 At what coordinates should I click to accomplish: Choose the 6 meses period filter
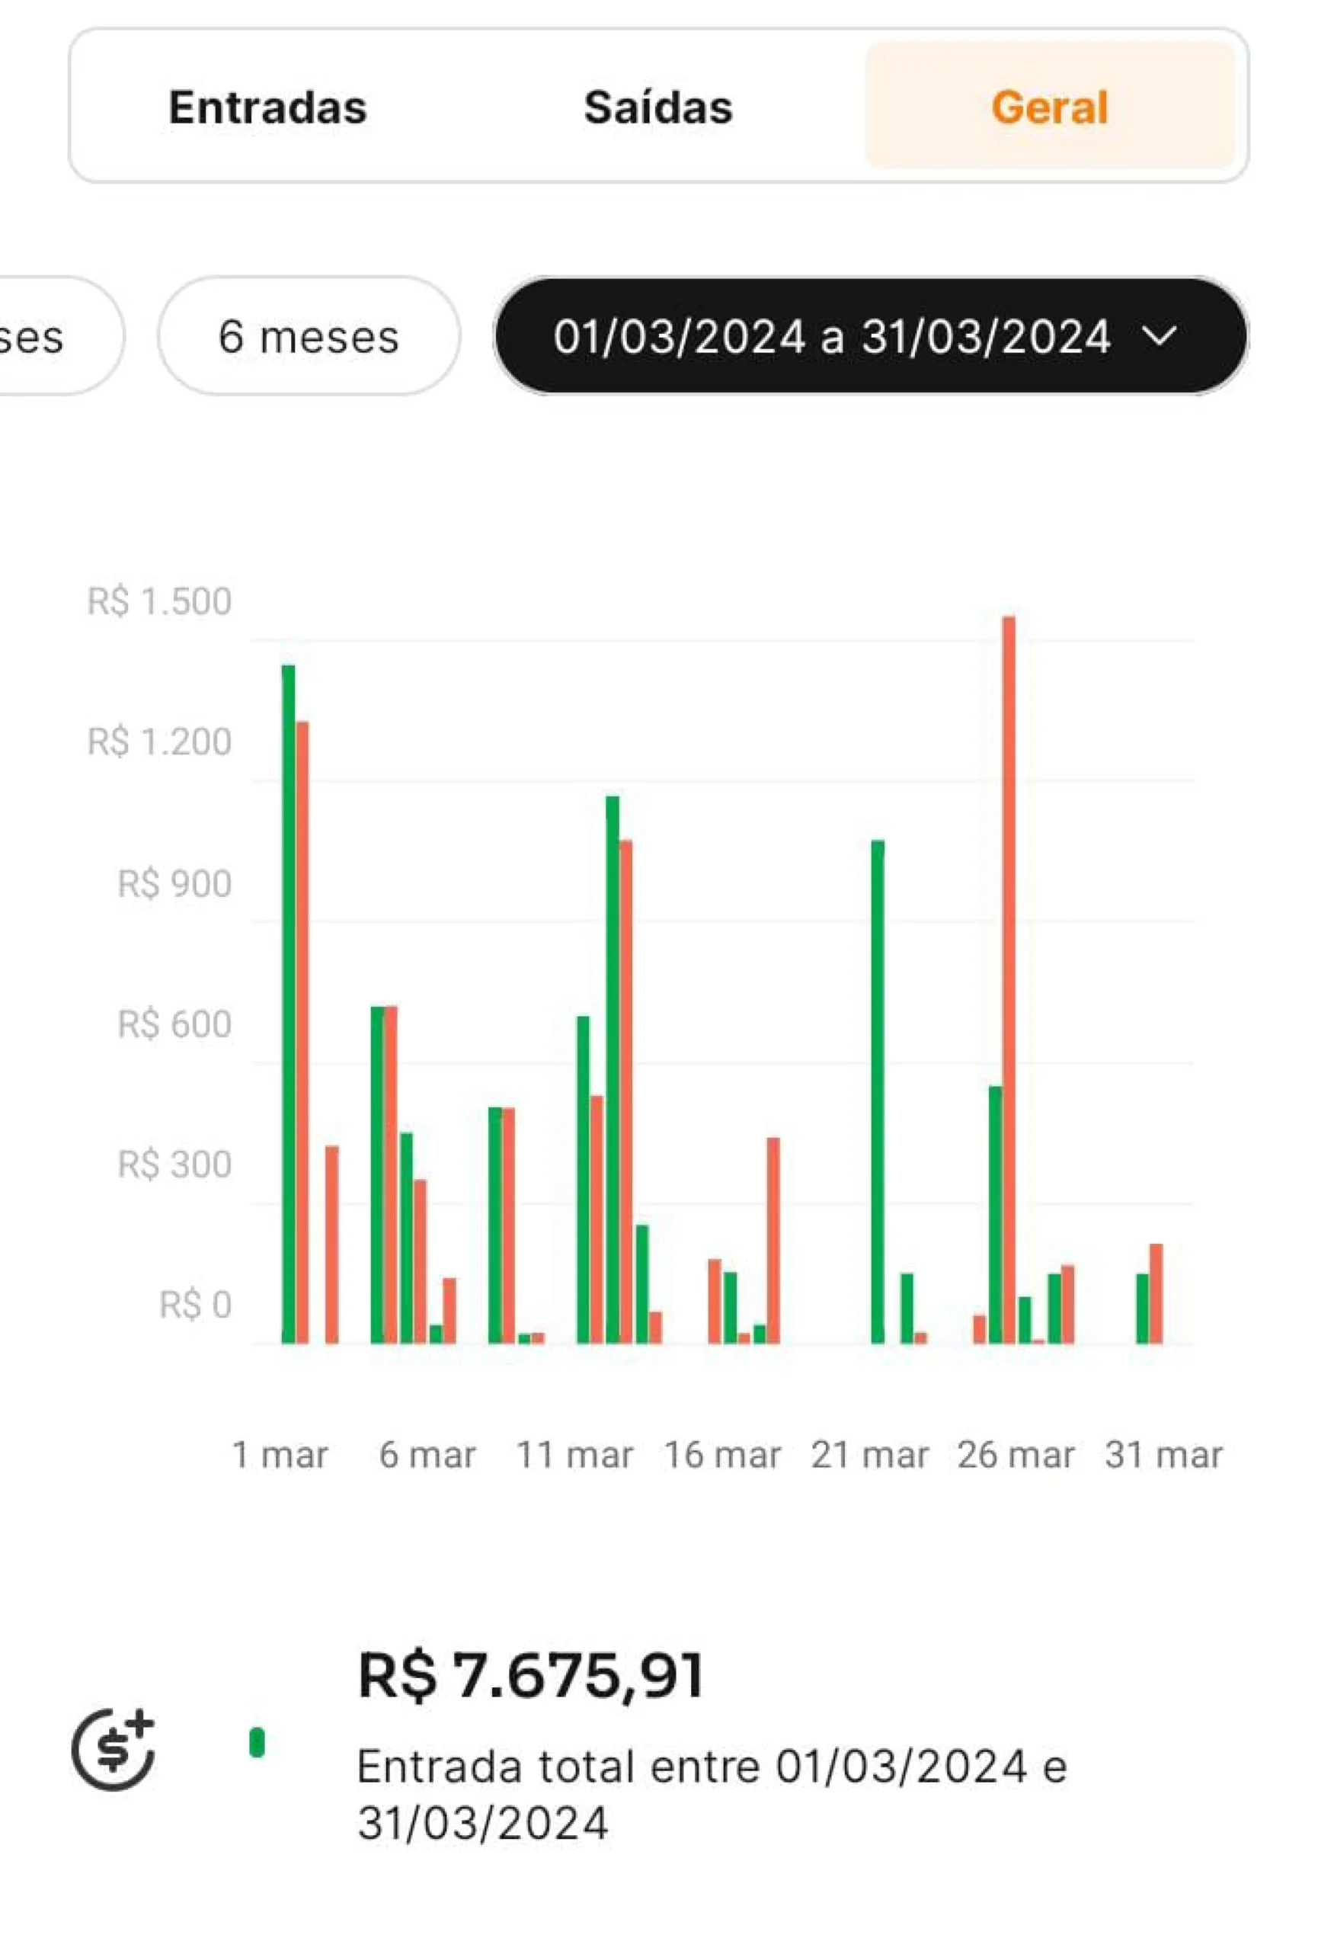pyautogui.click(x=308, y=338)
